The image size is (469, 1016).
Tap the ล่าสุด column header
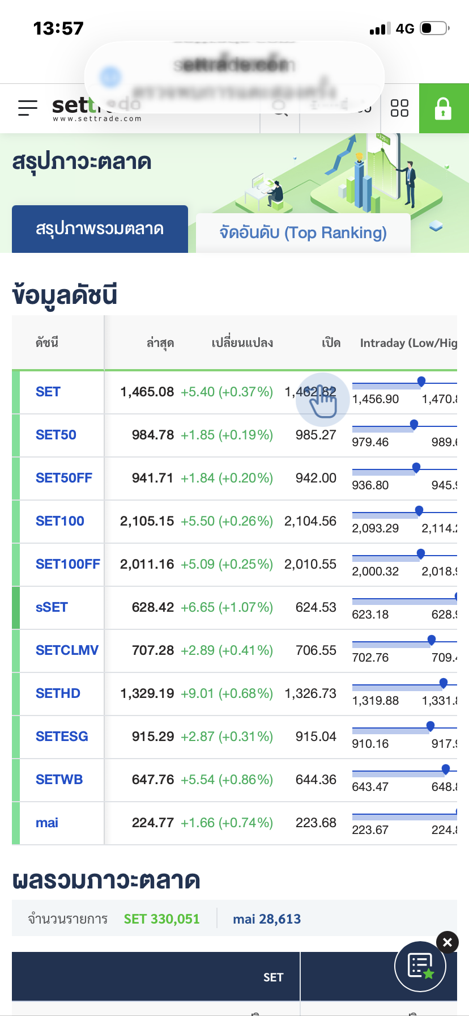point(160,343)
